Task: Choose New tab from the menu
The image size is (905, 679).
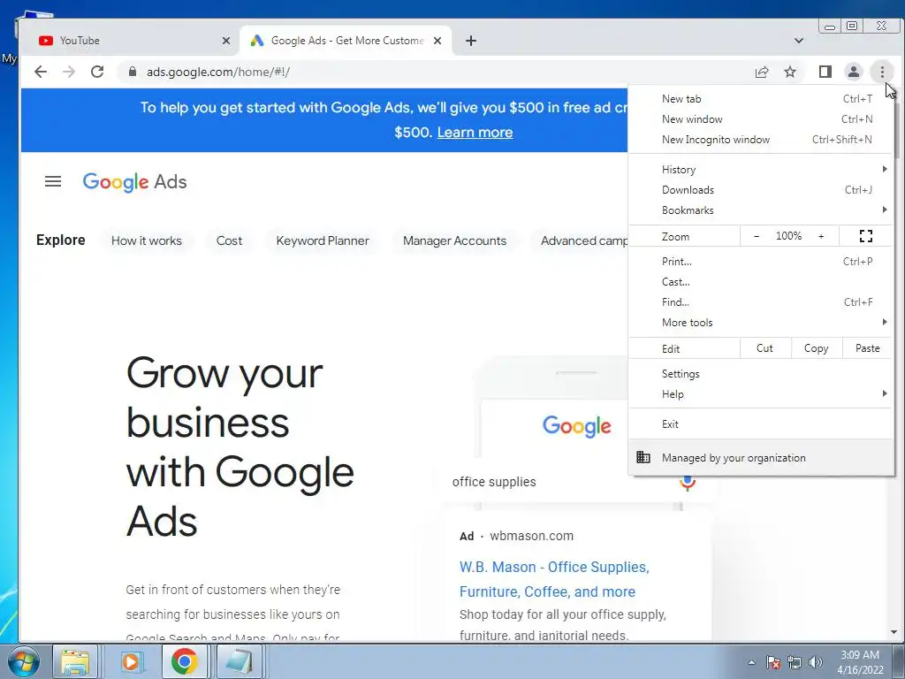Action: pos(761,99)
